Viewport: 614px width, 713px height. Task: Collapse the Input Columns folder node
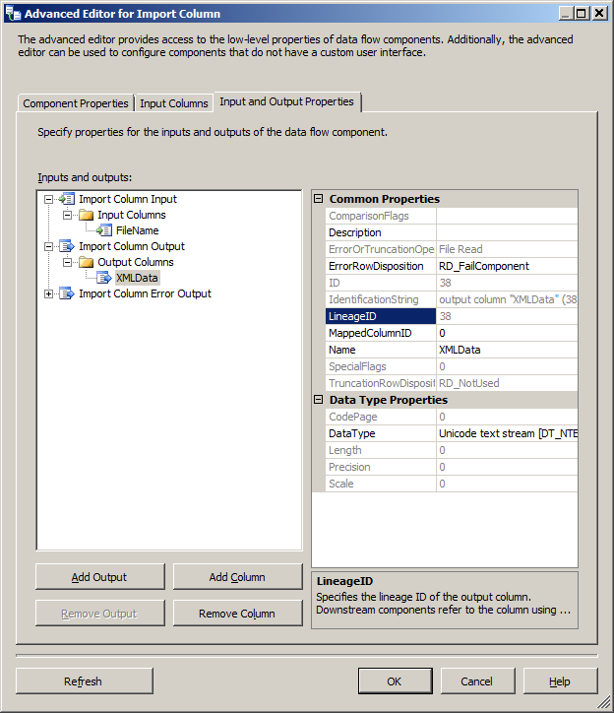point(67,215)
